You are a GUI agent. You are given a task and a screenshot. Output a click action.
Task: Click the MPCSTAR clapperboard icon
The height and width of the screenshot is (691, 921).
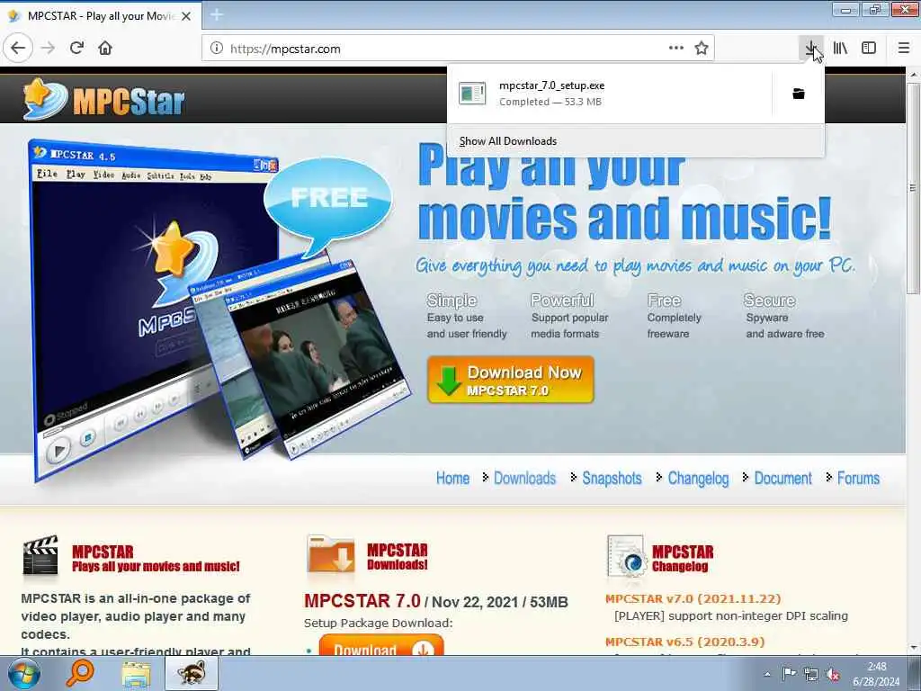[40, 555]
